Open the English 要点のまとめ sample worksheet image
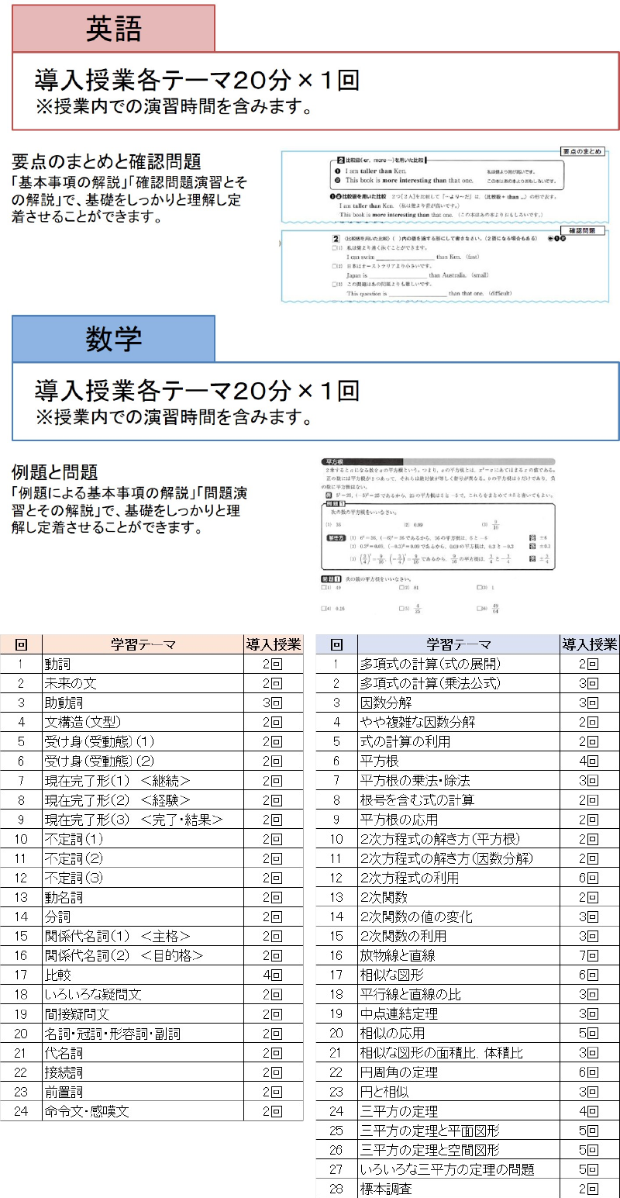Image resolution: width=620 pixels, height=1198 pixels. (443, 185)
